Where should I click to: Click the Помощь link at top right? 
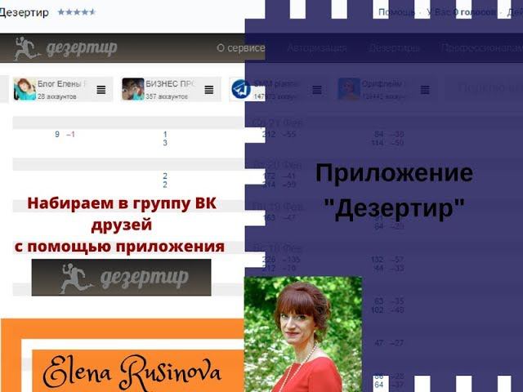coord(396,13)
